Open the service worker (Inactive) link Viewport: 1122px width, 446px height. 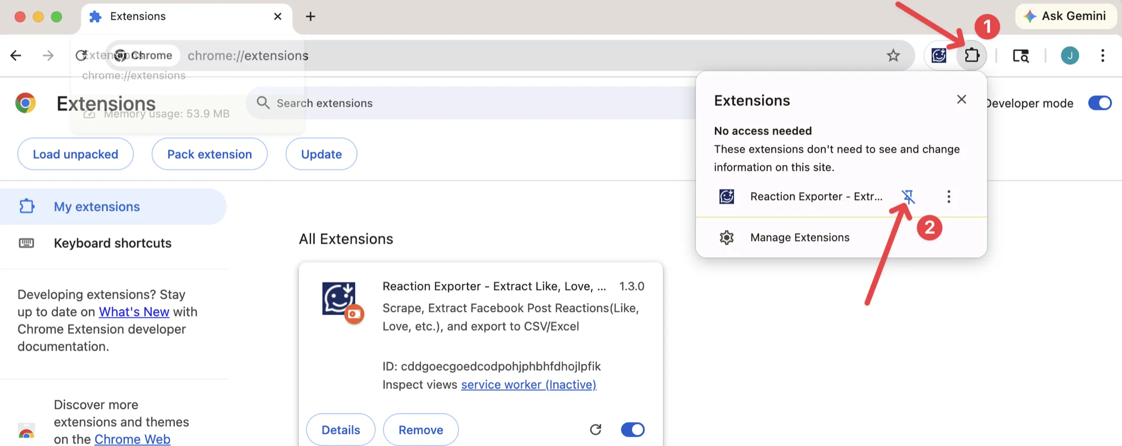(x=528, y=385)
